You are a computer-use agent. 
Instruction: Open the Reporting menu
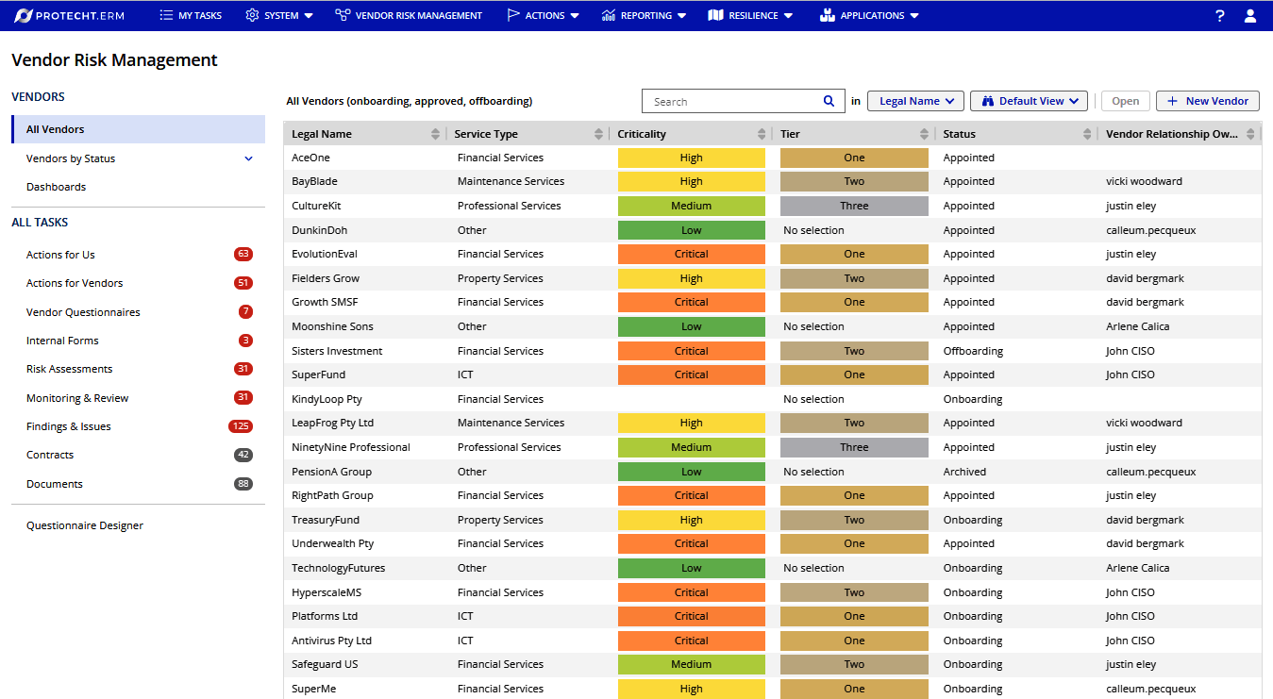click(x=645, y=15)
